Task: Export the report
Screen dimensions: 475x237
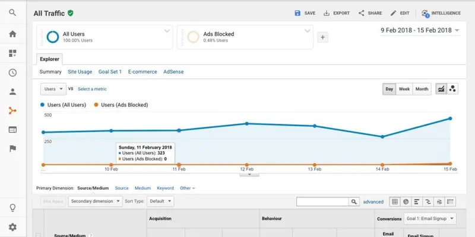Action: [337, 13]
